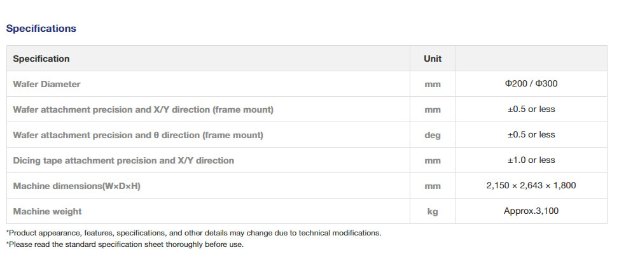Click the Dicing tape attachment precision label
Image resolution: width=619 pixels, height=266 pixels.
tap(123, 160)
